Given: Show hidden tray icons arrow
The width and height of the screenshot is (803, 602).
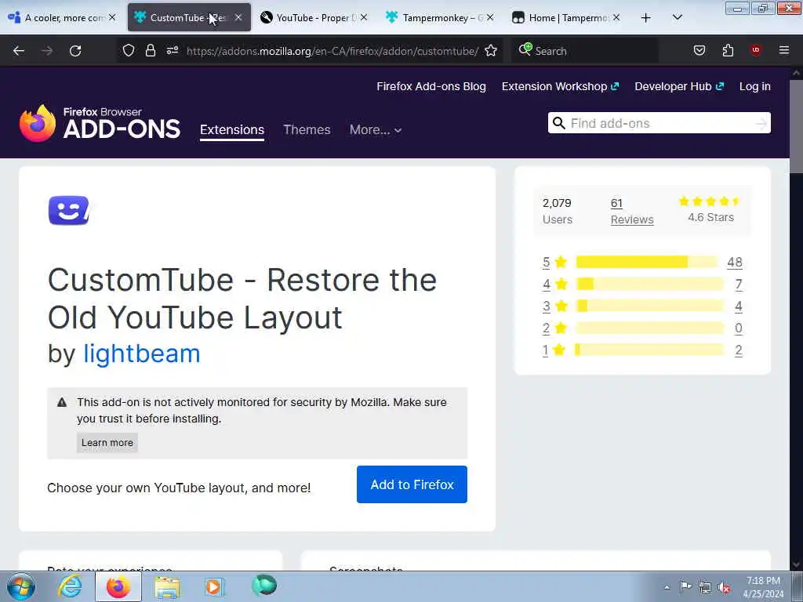Looking at the screenshot, I should 667,587.
